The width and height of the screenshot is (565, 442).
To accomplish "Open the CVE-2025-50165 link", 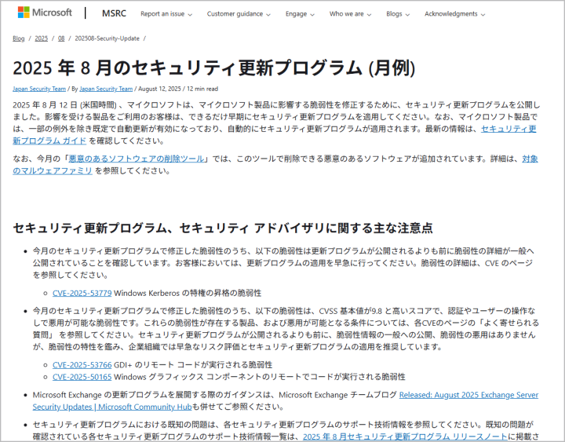I will point(82,377).
